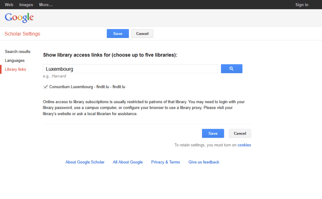Image resolution: width=322 pixels, height=199 pixels.
Task: Uncheck Consortium Luxembourg findit.lu checkbox
Action: 46,87
